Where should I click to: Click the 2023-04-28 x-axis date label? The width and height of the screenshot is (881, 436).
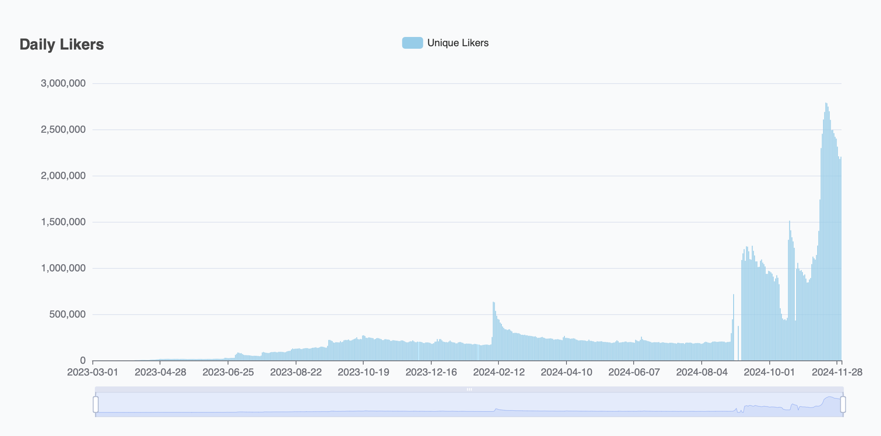(x=160, y=372)
